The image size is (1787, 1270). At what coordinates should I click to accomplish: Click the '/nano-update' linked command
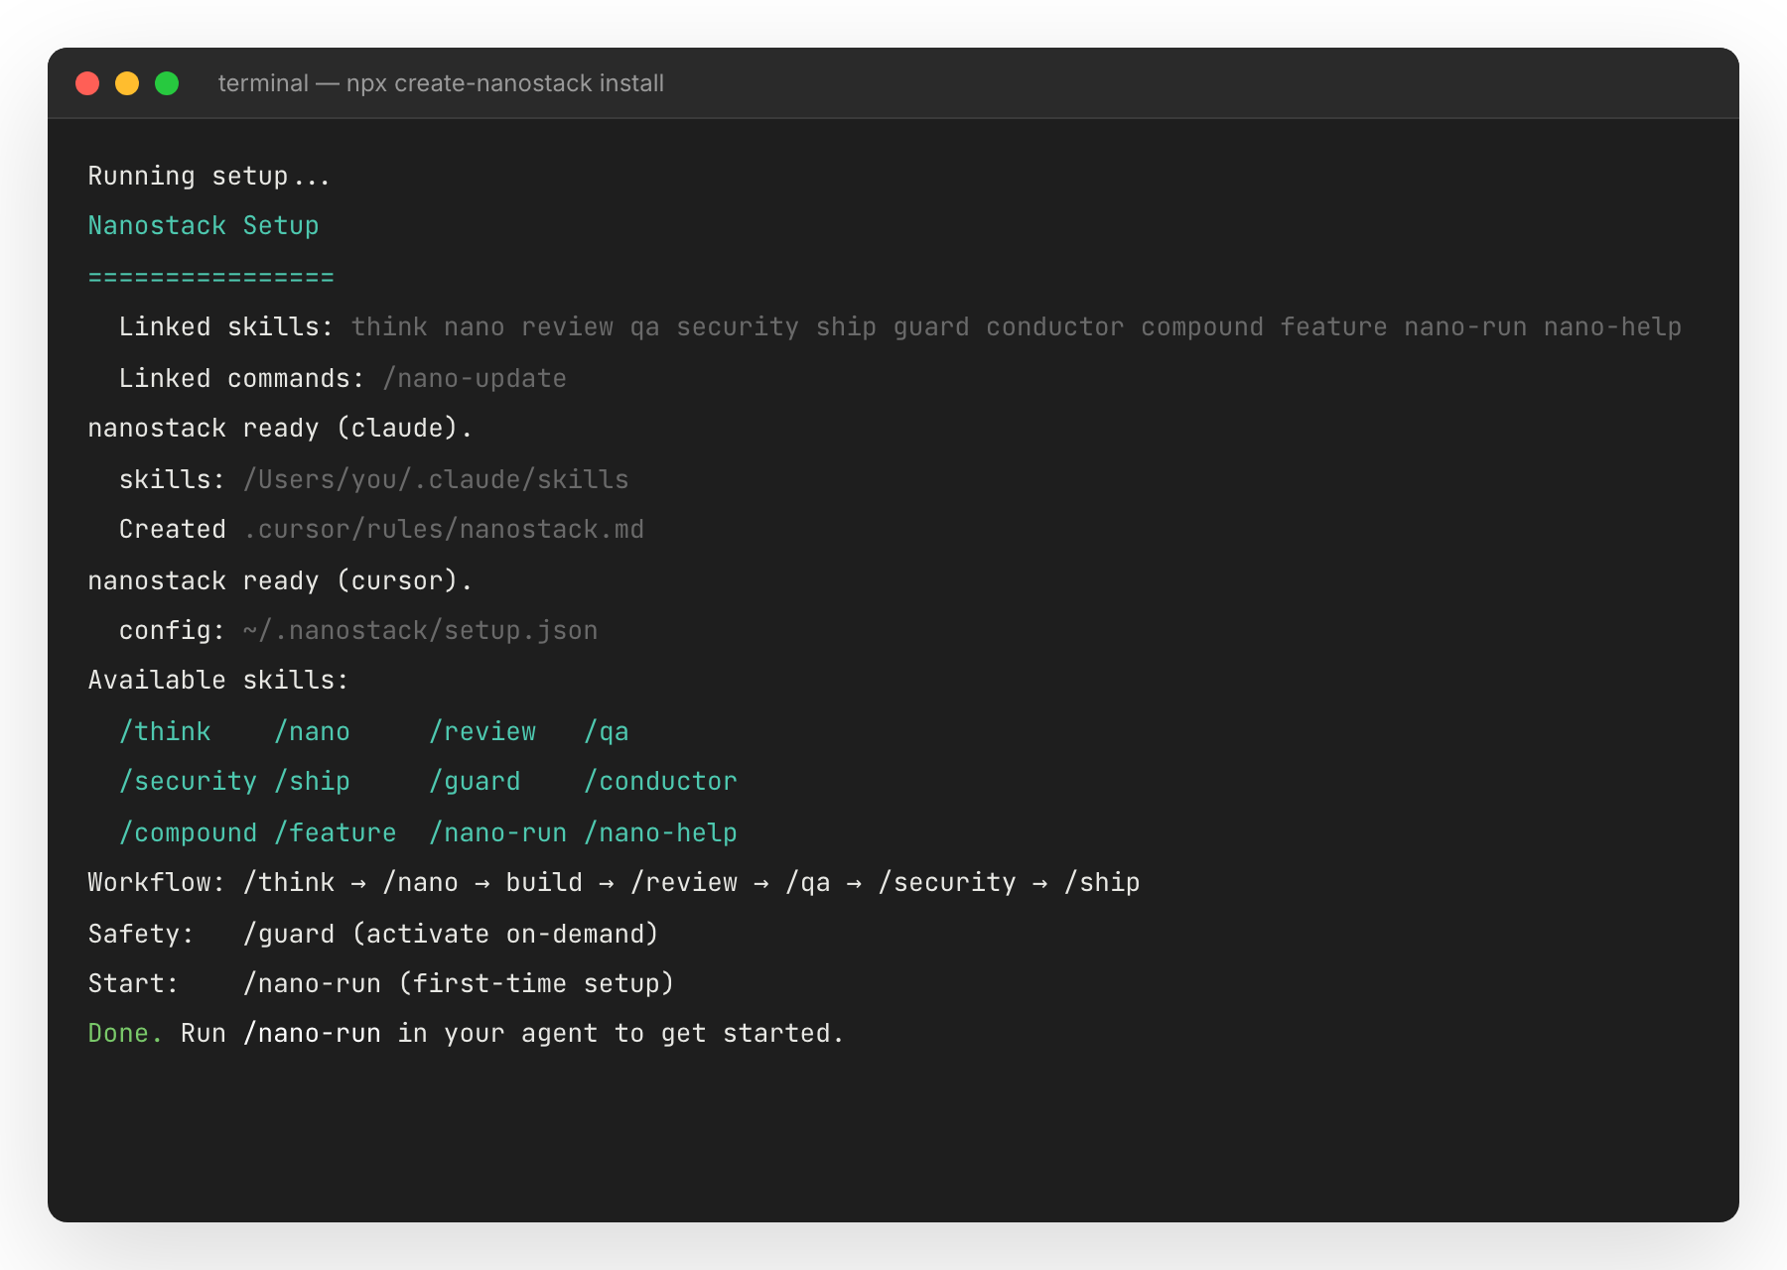click(x=475, y=378)
